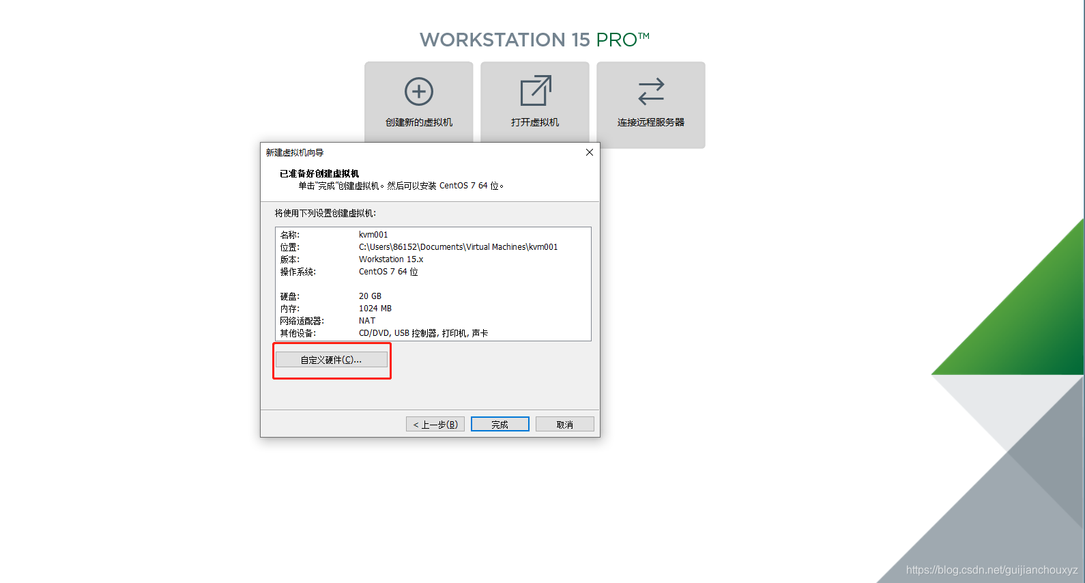Select the NAT network adapter value
Viewport: 1085px width, 583px height.
(x=367, y=321)
